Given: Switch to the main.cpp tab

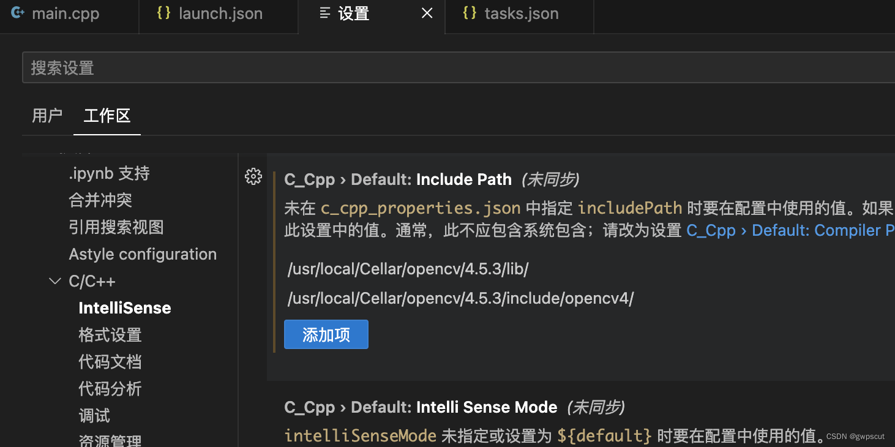Looking at the screenshot, I should coord(69,13).
